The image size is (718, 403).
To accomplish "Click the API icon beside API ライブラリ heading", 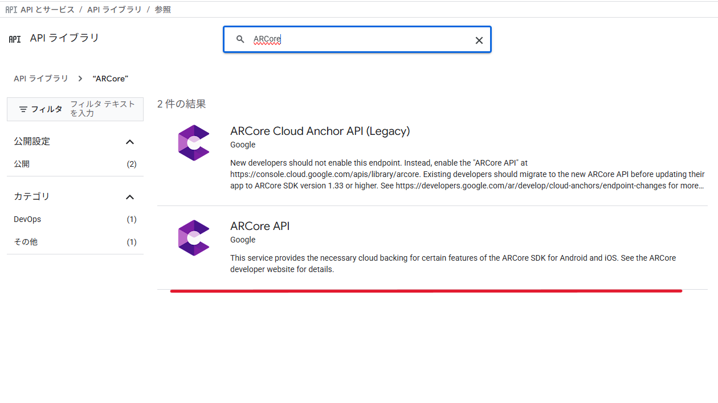I will (15, 39).
